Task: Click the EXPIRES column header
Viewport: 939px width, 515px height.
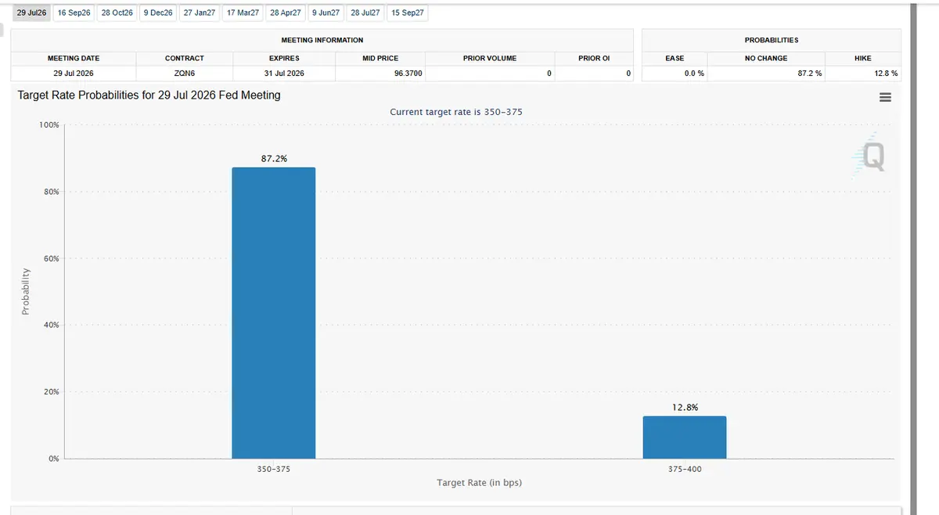Action: click(284, 58)
